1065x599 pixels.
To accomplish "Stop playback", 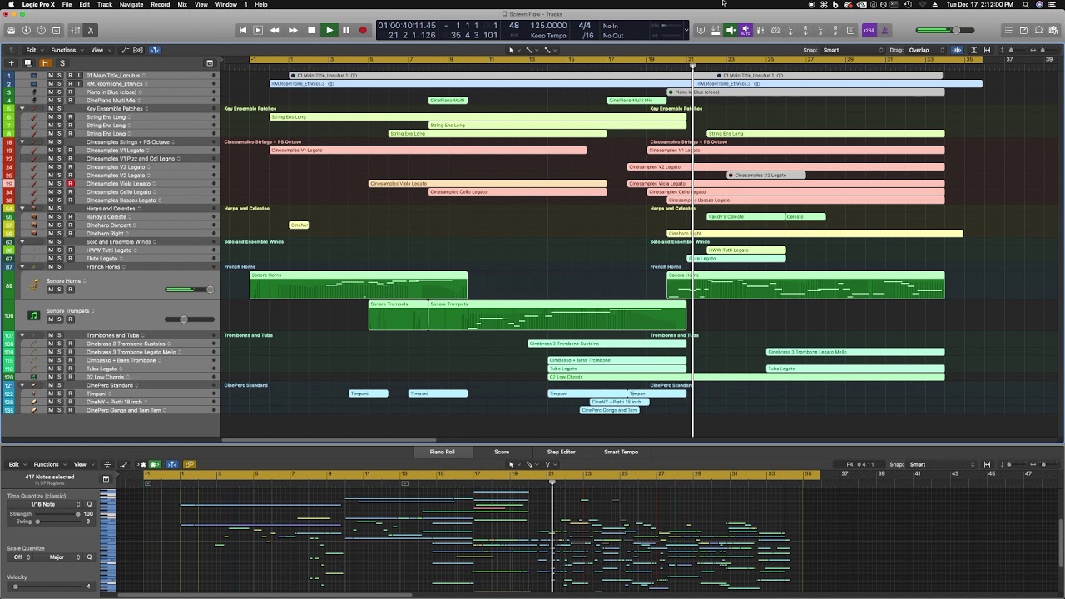I will point(311,30).
